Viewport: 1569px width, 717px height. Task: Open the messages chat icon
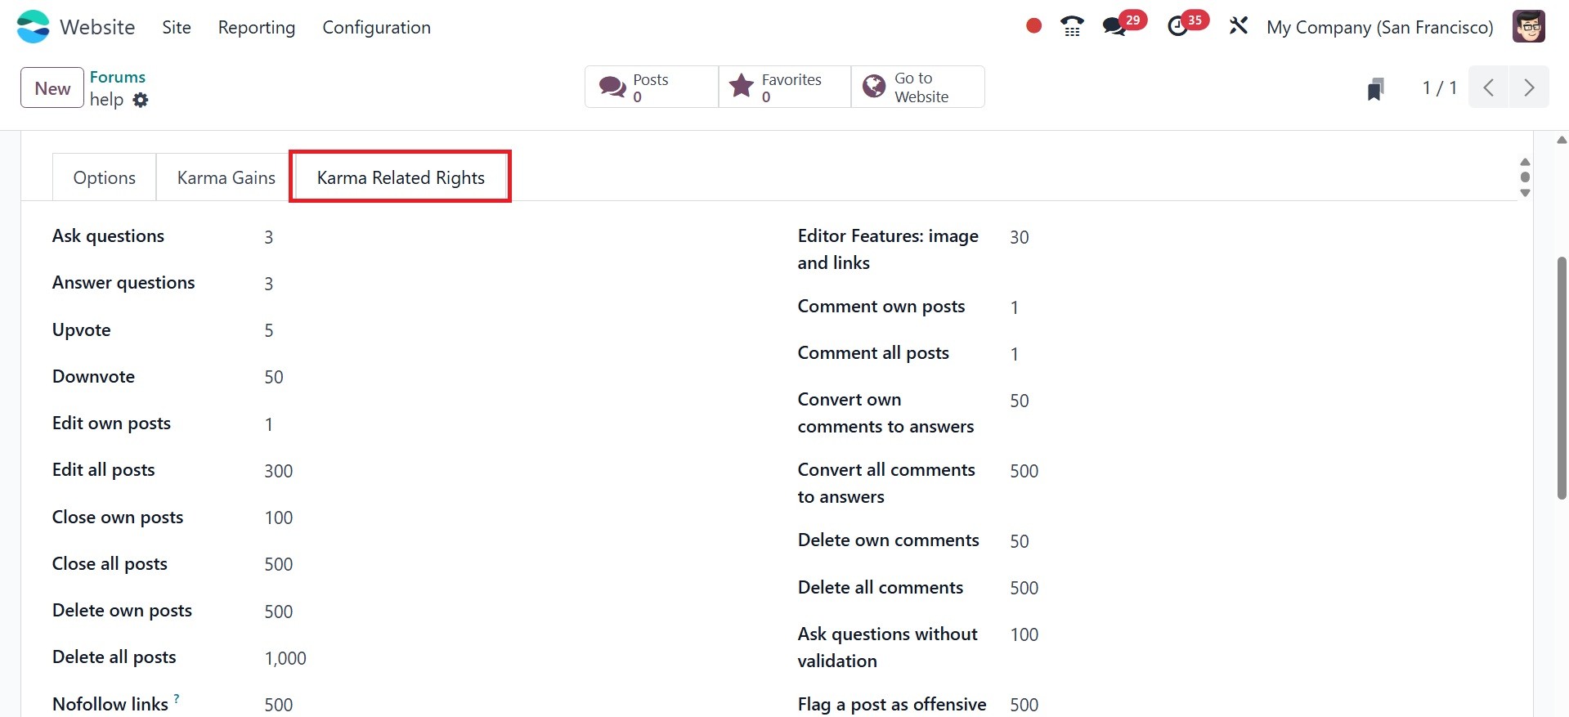click(1114, 26)
